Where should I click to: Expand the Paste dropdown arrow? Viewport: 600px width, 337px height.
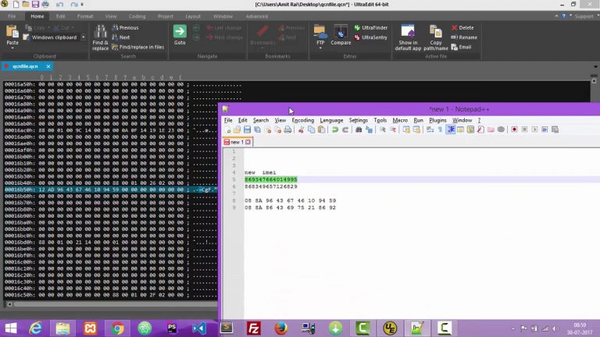pos(12,48)
